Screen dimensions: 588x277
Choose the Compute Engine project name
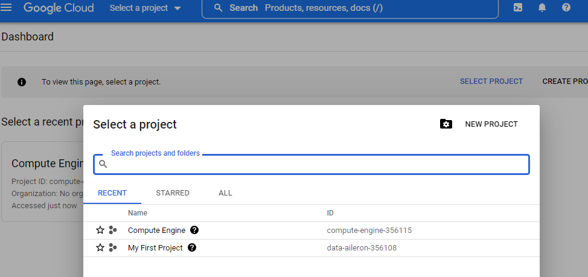157,230
